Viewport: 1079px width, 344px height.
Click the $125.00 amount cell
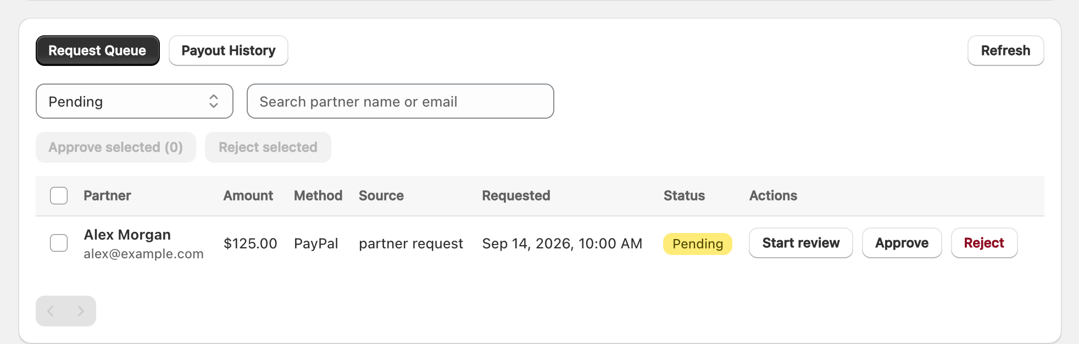coord(251,243)
